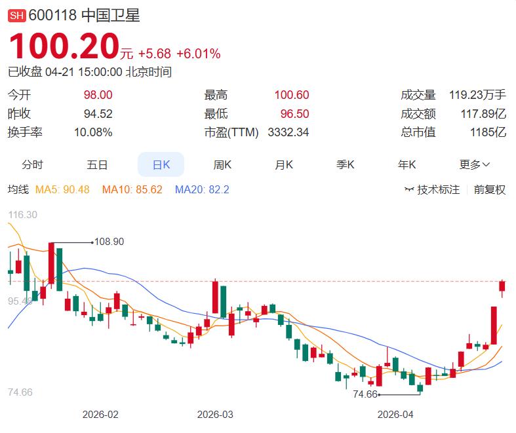Click the 2026-04 date axis label
This screenshot has width=516, height=433.
[x=395, y=415]
